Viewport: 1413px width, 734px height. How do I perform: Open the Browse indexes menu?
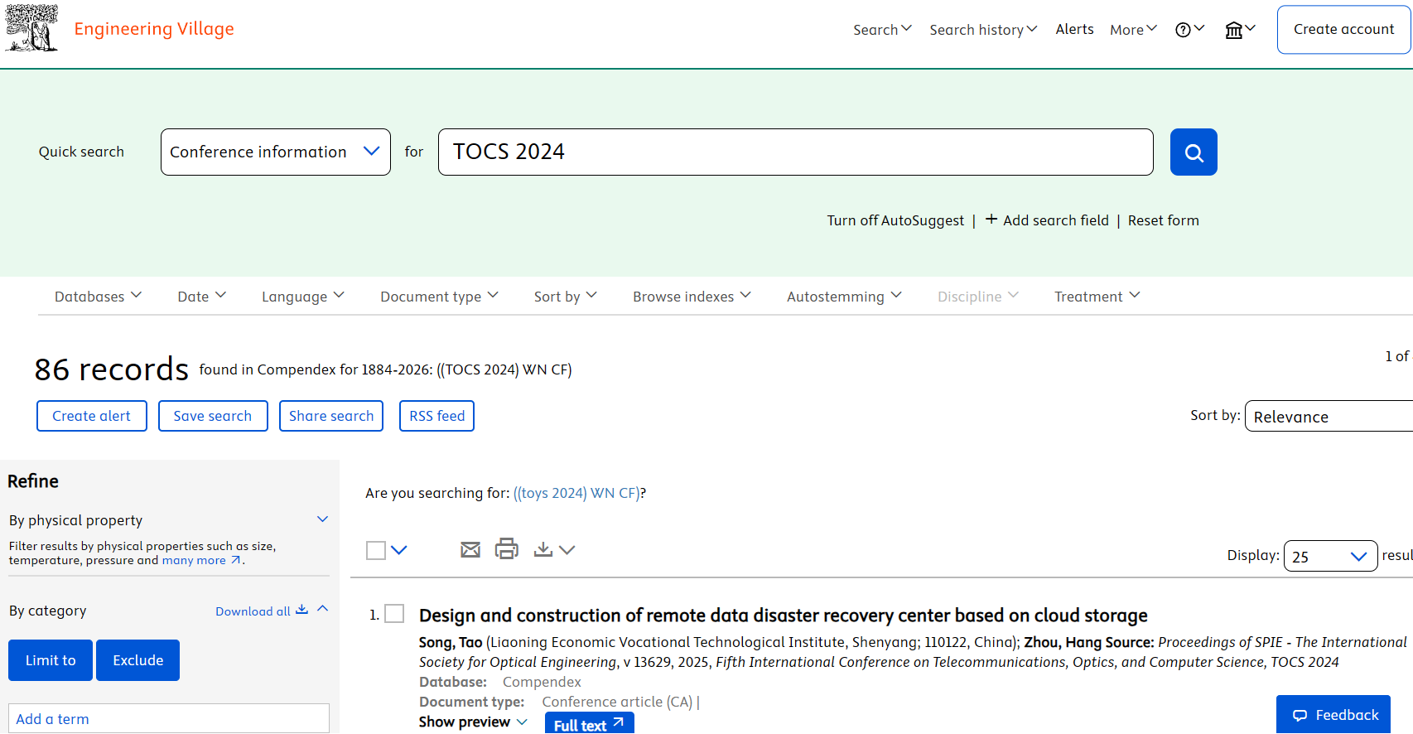point(692,297)
